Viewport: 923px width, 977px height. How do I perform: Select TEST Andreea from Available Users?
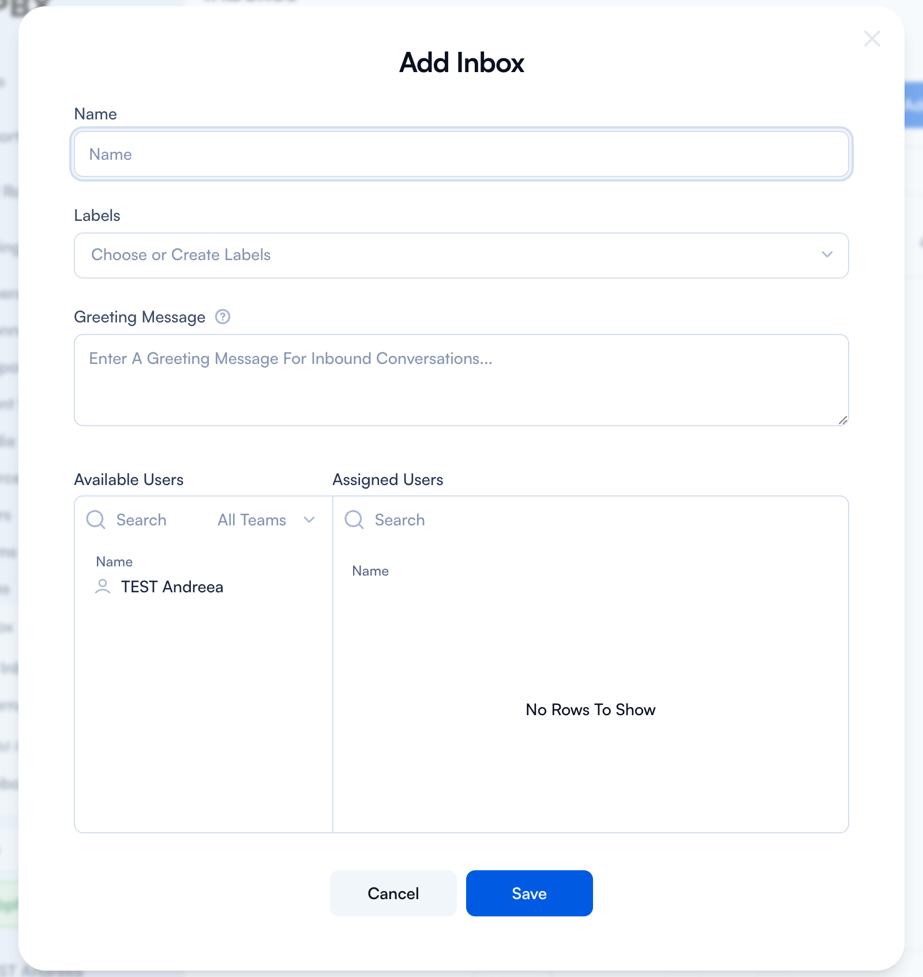point(172,587)
